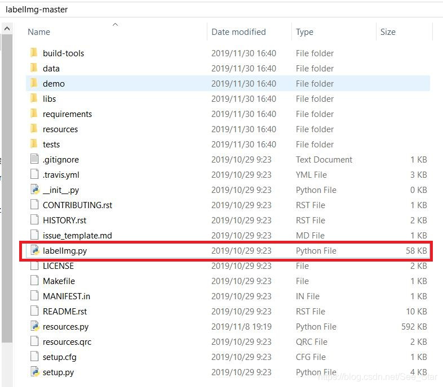
Task: Click the scrollbar up arrow in left pane
Action: [7, 29]
